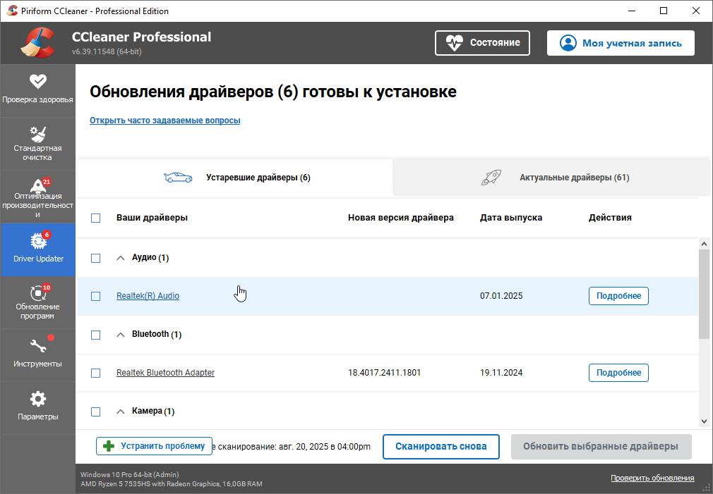Viewport: 713px width, 494px height.
Task: Click Подробнее for Realtek Bluetooth Adapter
Action: point(618,373)
